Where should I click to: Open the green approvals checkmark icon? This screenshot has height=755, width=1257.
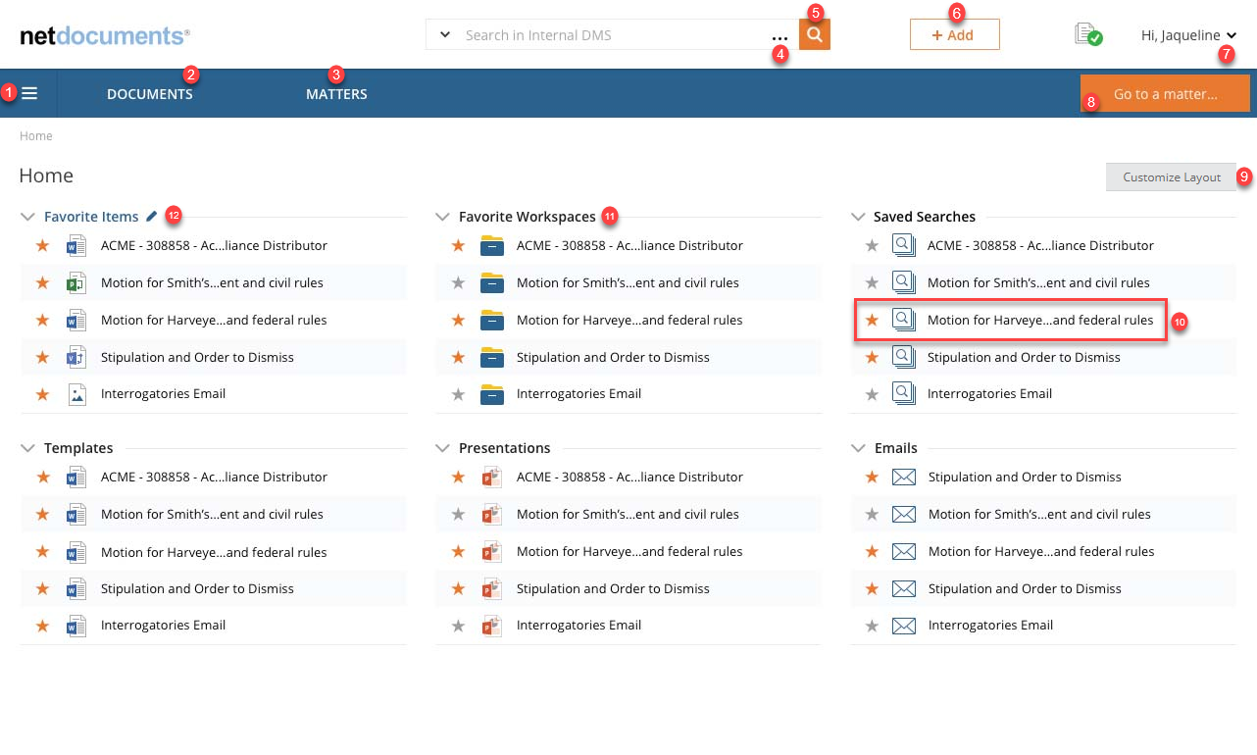1088,32
